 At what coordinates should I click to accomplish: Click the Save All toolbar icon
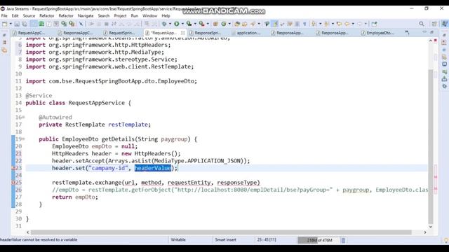pos(25,24)
